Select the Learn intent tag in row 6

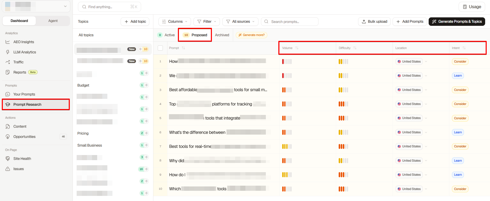[458, 132]
